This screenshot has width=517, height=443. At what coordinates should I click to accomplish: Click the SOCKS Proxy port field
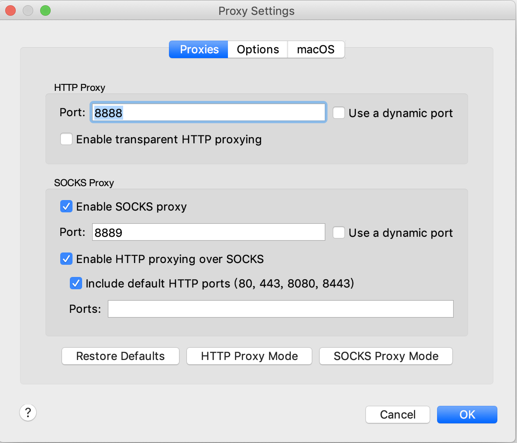coord(208,232)
